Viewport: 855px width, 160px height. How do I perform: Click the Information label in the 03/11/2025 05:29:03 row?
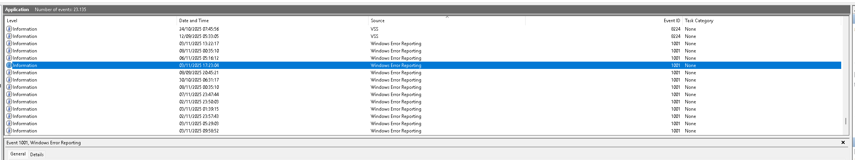[25, 124]
